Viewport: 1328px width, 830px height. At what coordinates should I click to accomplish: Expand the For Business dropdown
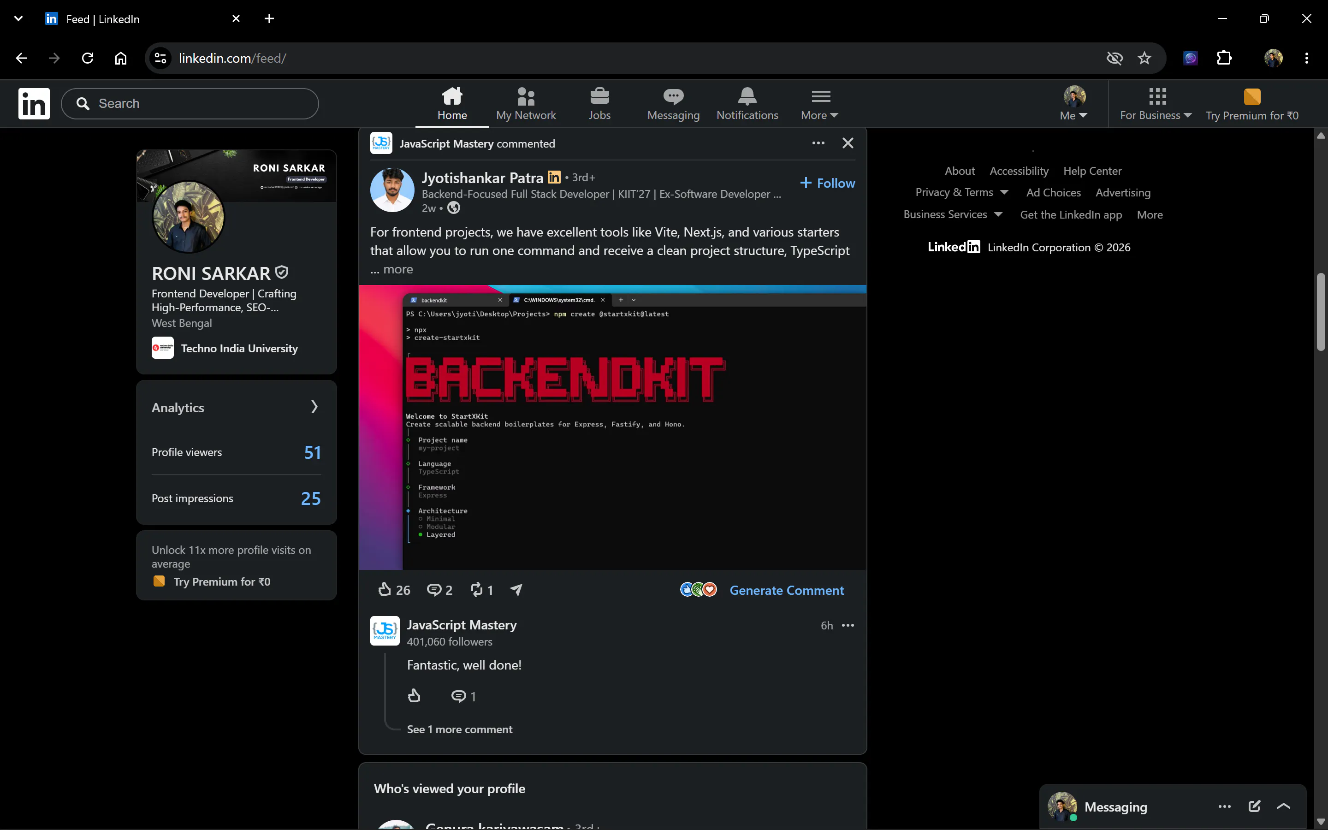(1156, 104)
